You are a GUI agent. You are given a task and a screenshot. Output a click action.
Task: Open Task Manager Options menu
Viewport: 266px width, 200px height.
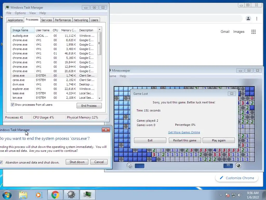[20, 13]
